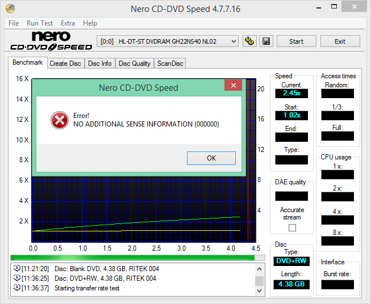Click the red error icon in dialog

60,120
